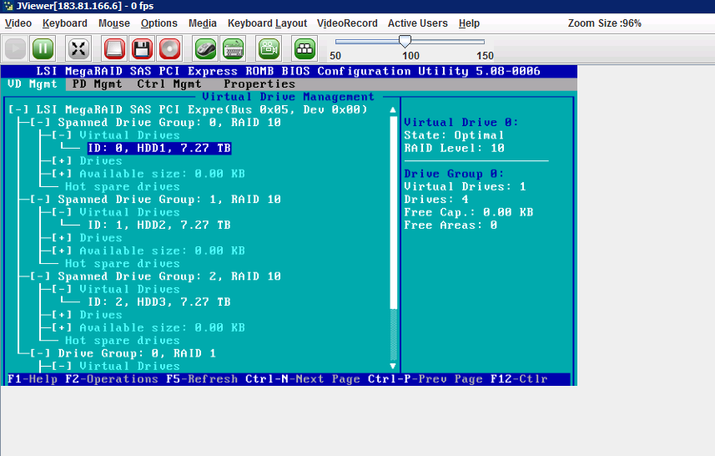Click the zoom slider handle at 100
The width and height of the screenshot is (715, 456).
(x=405, y=41)
